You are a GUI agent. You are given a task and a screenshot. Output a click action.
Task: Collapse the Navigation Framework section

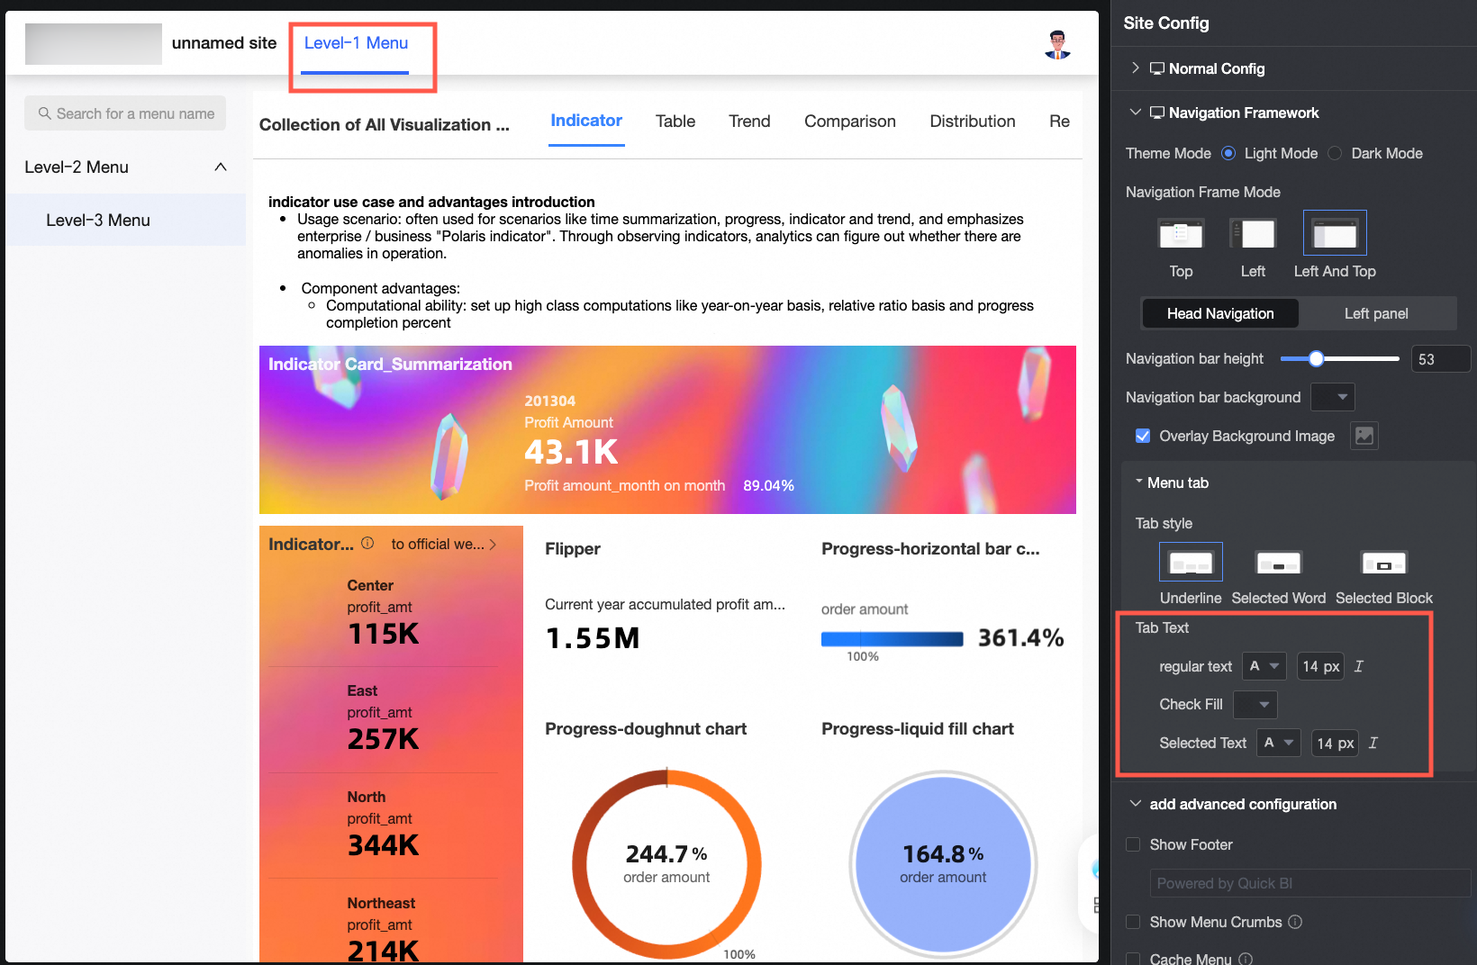tap(1136, 113)
